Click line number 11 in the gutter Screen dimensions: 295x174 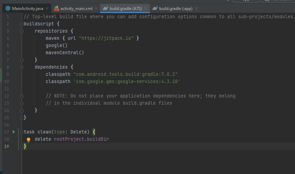click(7, 89)
